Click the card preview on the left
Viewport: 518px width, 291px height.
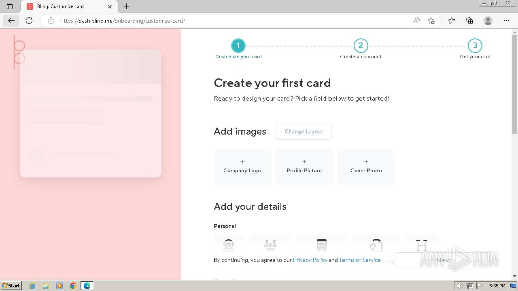[x=91, y=114]
